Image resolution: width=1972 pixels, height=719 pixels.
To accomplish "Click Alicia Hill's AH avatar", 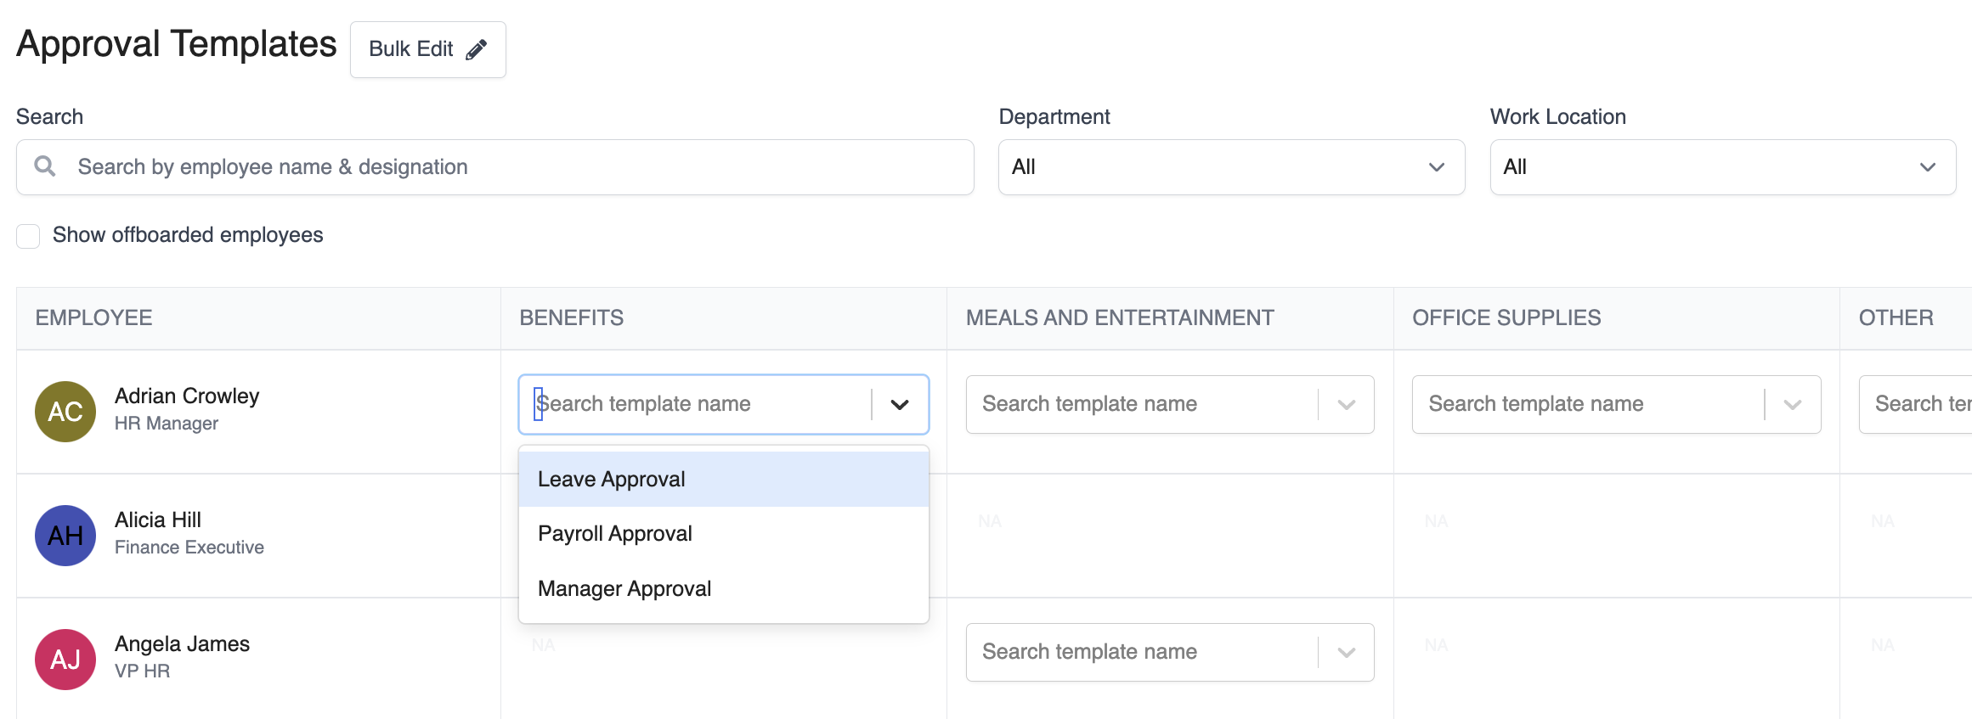I will 65,536.
